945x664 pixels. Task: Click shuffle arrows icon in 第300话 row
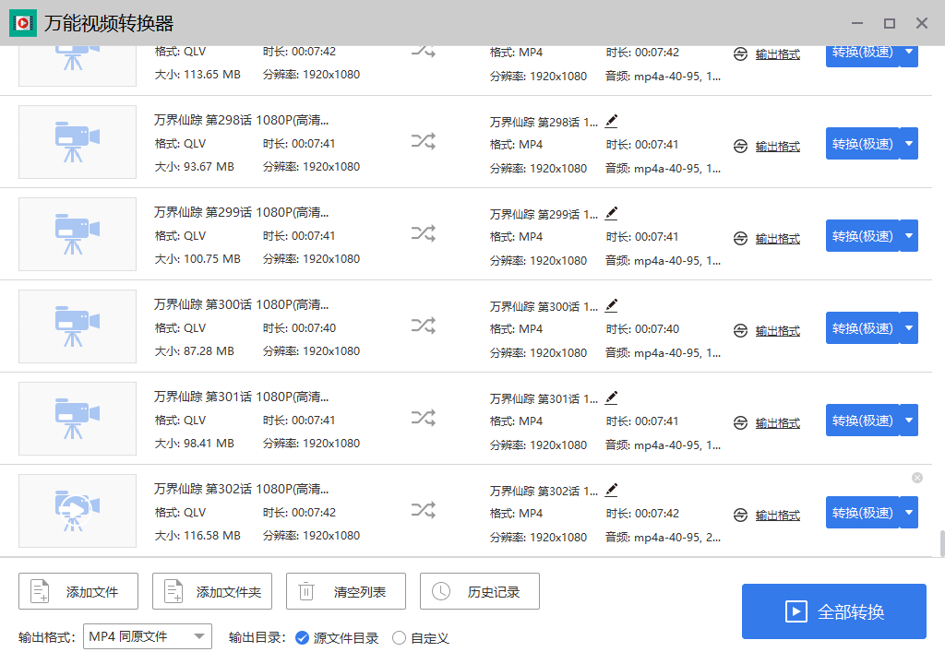[x=424, y=326]
